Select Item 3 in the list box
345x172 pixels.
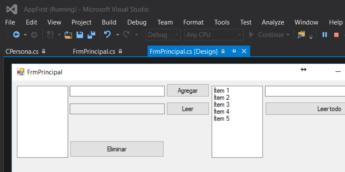click(222, 104)
